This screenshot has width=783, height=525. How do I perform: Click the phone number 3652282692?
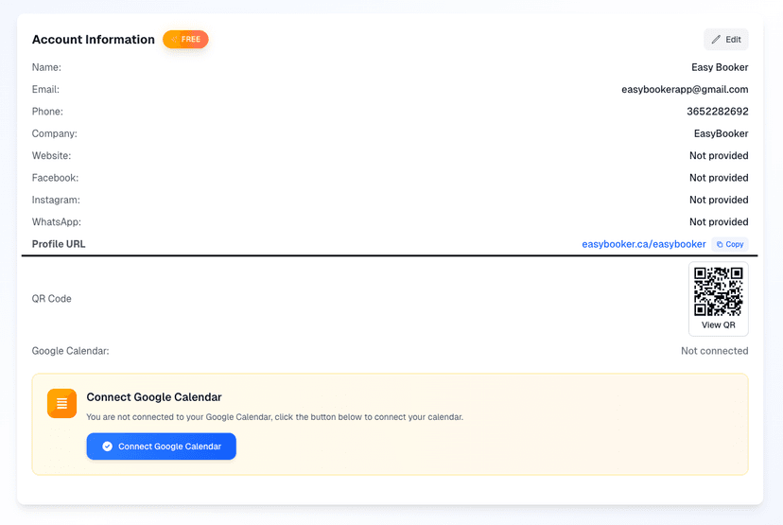(717, 112)
